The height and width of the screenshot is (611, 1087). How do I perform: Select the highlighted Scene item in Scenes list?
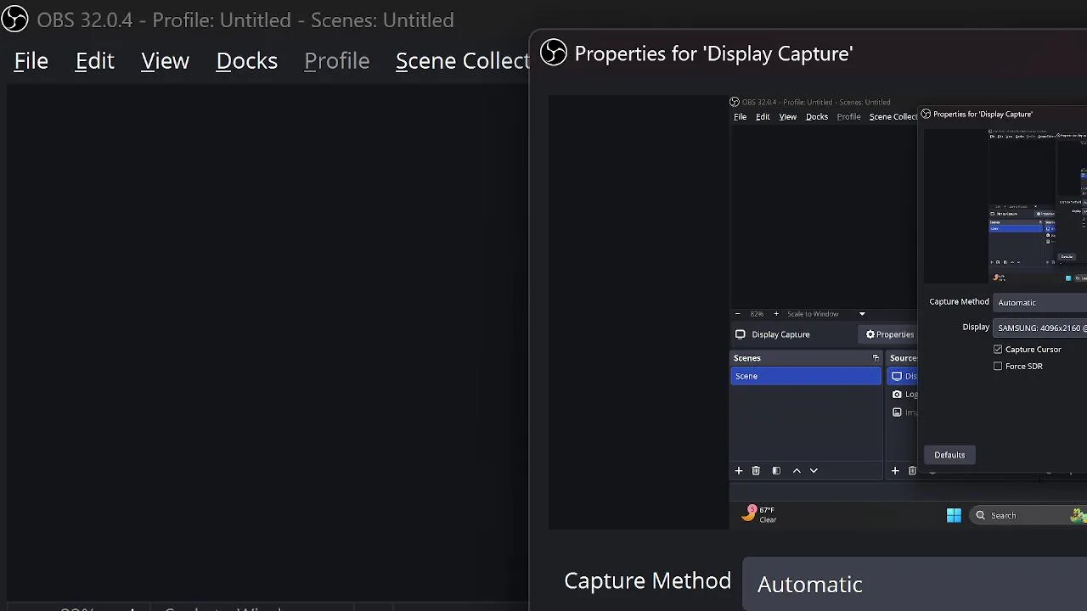[x=805, y=376]
